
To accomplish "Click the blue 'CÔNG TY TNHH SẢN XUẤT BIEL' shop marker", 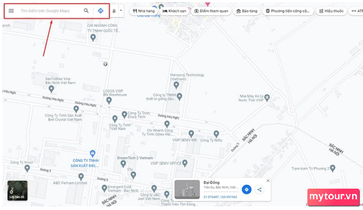I will point(93,153).
